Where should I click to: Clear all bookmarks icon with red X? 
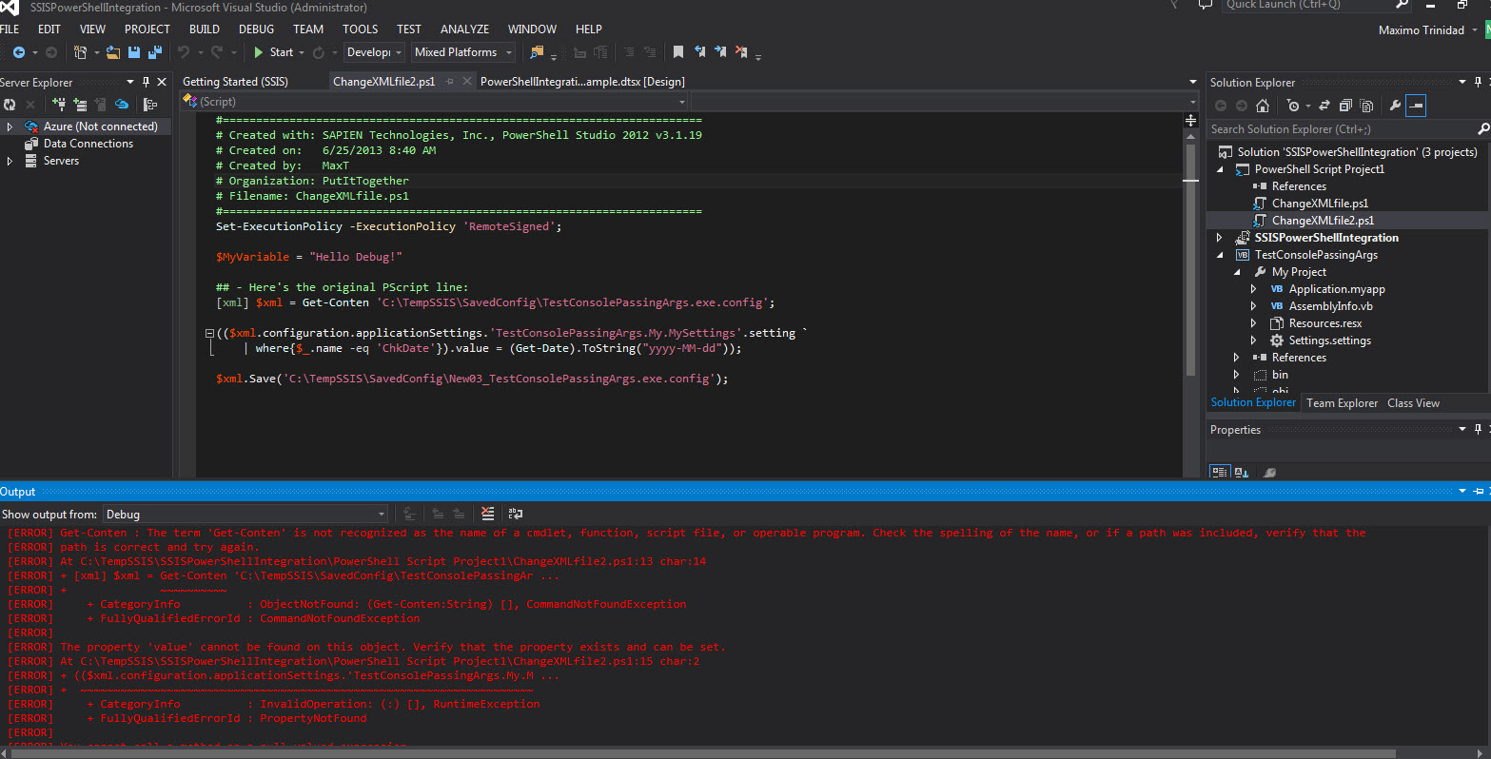741,52
